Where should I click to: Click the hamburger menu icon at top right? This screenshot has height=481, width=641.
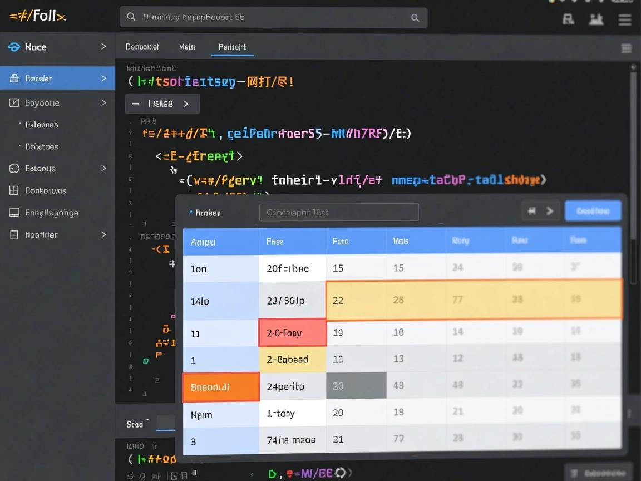pyautogui.click(x=625, y=19)
